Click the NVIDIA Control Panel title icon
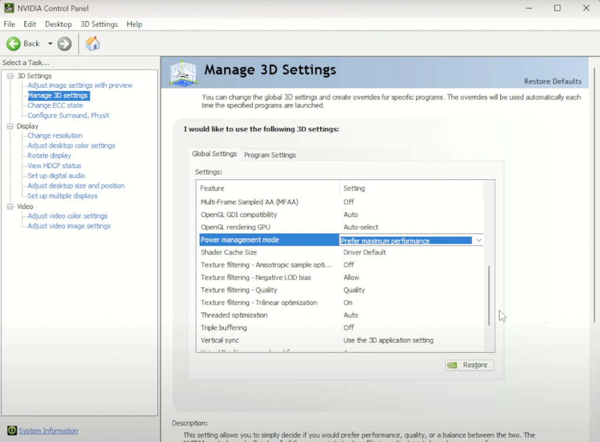The width and height of the screenshot is (600, 442). click(x=9, y=8)
